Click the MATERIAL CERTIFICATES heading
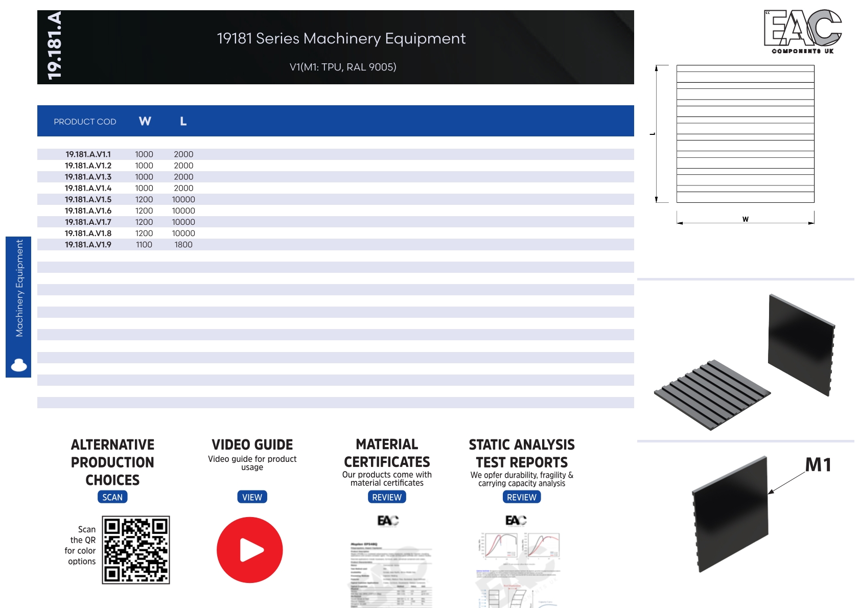This screenshot has height=608, width=860. pyautogui.click(x=387, y=453)
